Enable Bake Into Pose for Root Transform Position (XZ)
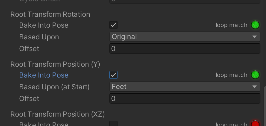266x126 pixels. (x=113, y=124)
